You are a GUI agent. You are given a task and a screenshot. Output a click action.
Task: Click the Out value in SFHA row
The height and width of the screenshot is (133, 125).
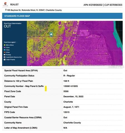point(65,71)
